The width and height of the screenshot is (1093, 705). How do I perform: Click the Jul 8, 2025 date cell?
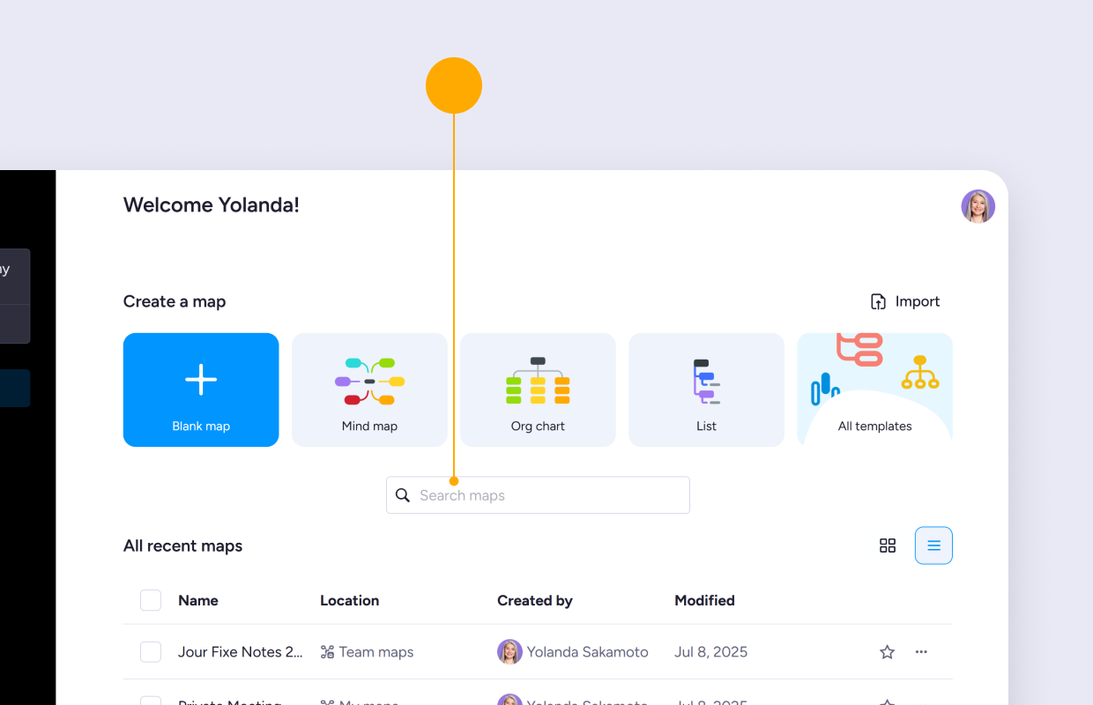point(710,652)
